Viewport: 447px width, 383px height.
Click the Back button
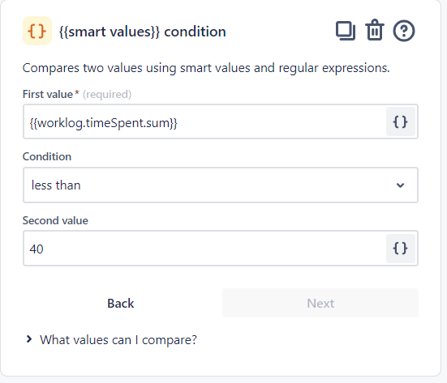[x=121, y=303]
